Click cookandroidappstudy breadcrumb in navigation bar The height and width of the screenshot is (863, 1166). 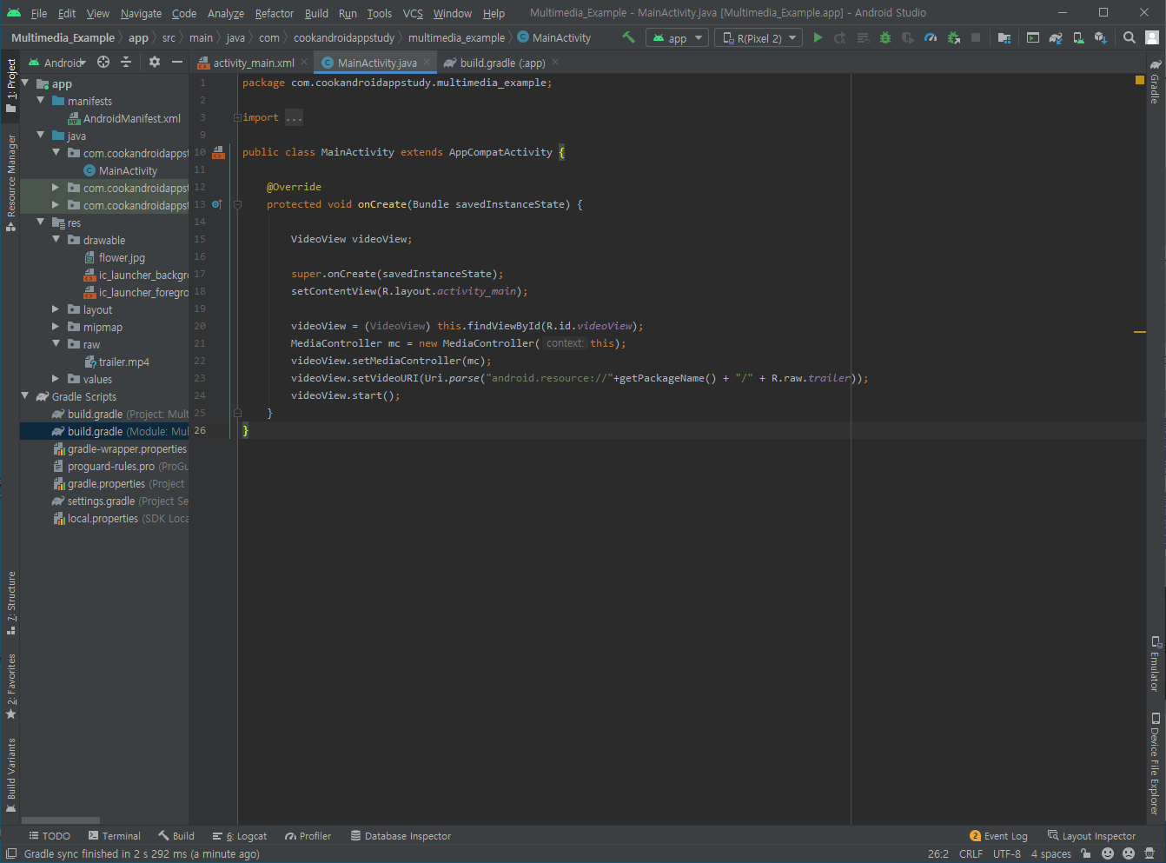point(344,38)
